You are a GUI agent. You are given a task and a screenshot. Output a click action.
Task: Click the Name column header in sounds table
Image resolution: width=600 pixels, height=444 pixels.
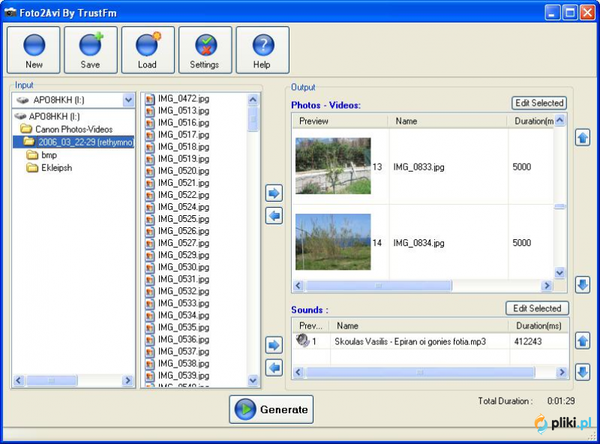419,325
